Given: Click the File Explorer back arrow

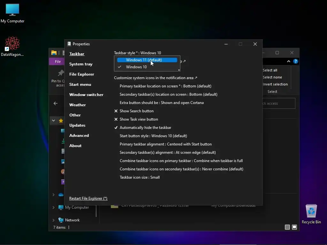Looking at the screenshot, I should tap(56, 103).
